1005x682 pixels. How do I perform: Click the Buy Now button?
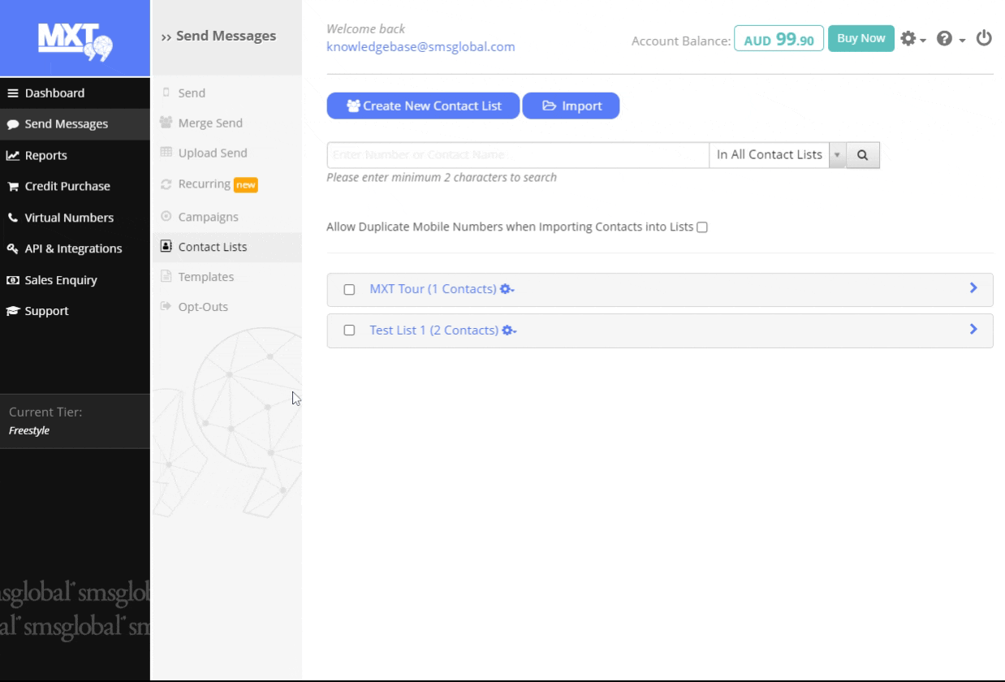(x=861, y=38)
